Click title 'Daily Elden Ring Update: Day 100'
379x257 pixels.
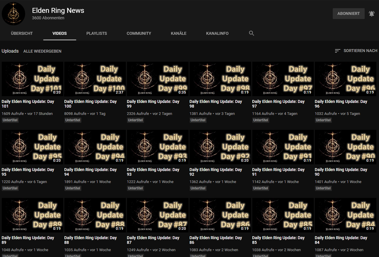91,104
